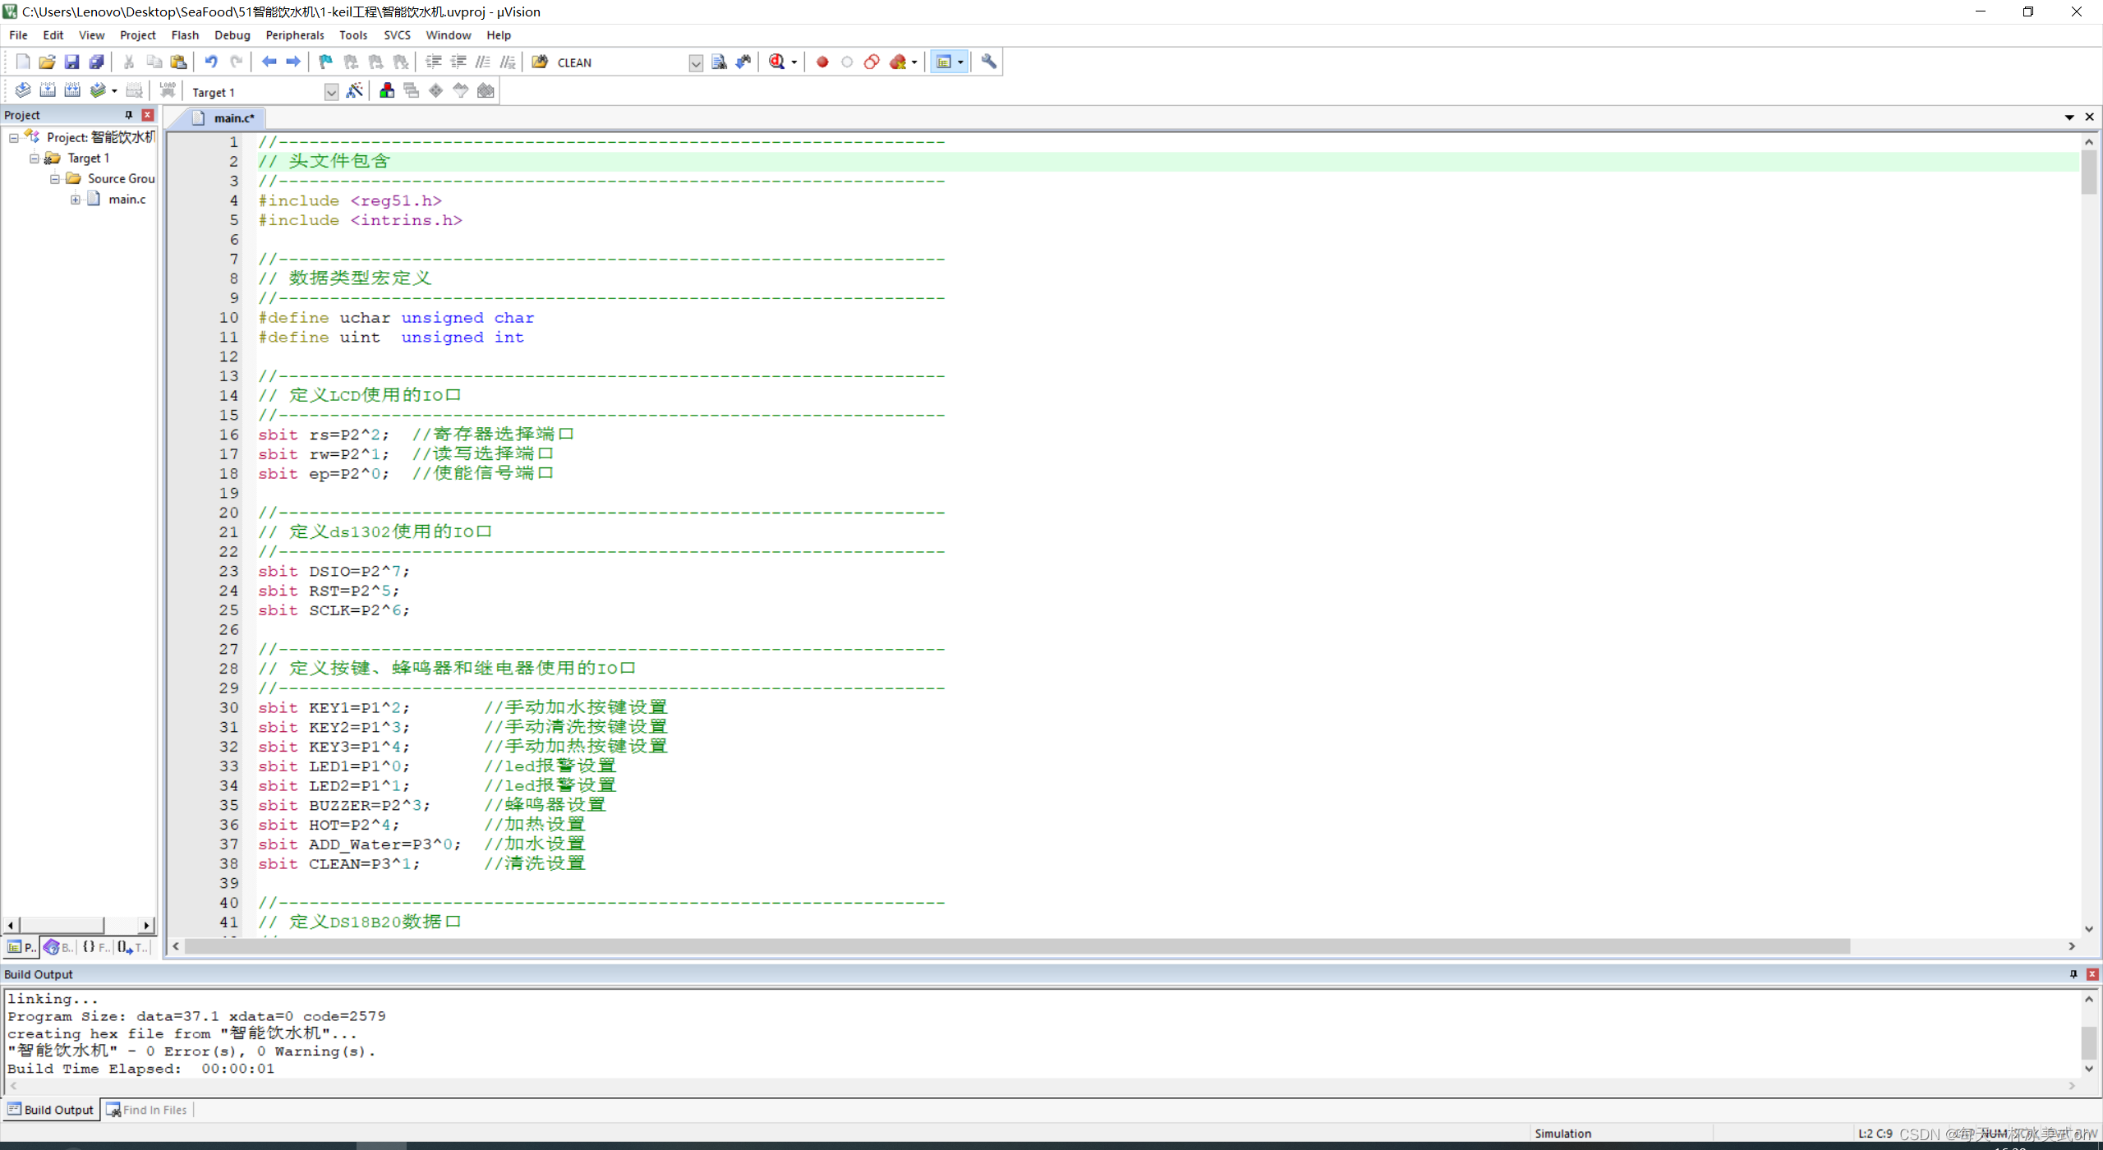Expand main.c node in project tree
The image size is (2103, 1150).
pos(76,200)
